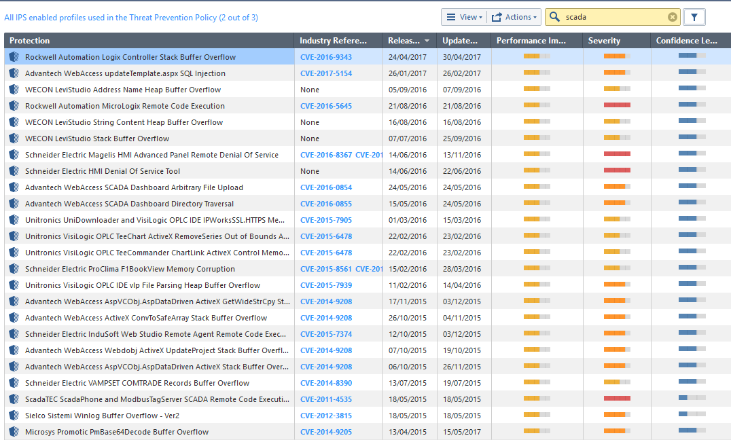Open CVE-2015-7374 reference link

click(x=326, y=334)
